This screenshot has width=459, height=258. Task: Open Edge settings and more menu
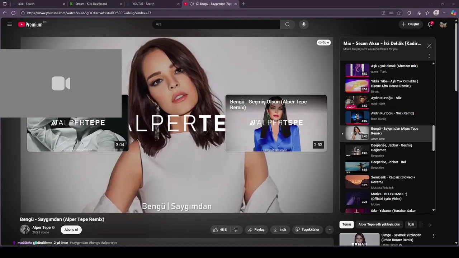click(445, 13)
